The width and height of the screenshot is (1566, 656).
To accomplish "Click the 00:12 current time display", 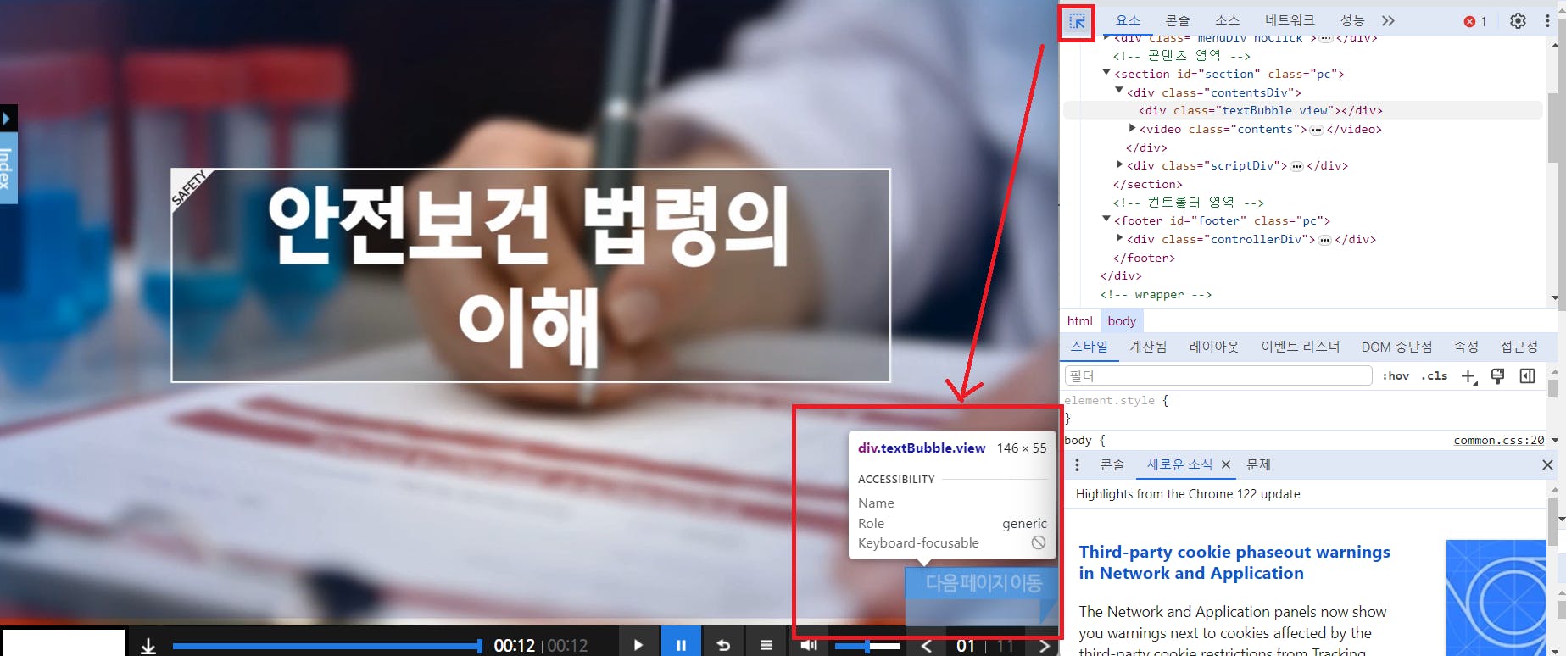I will click(x=514, y=646).
